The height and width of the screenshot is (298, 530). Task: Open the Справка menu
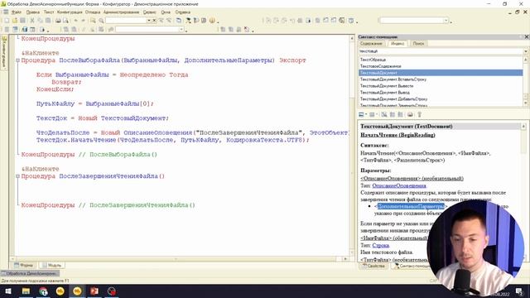[x=182, y=12]
